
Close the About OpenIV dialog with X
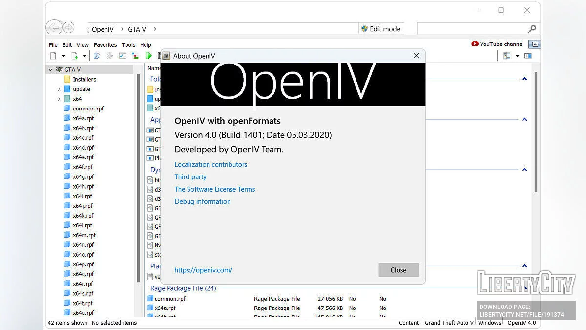pos(416,56)
